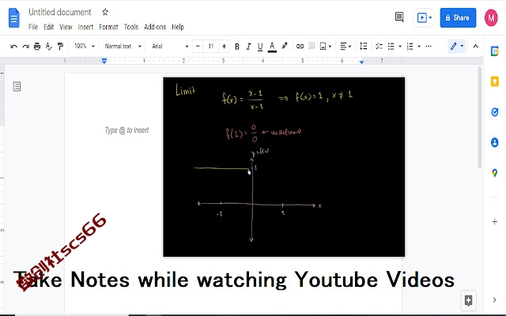506x316 pixels.
Task: Open comment history icon
Action: (x=399, y=17)
